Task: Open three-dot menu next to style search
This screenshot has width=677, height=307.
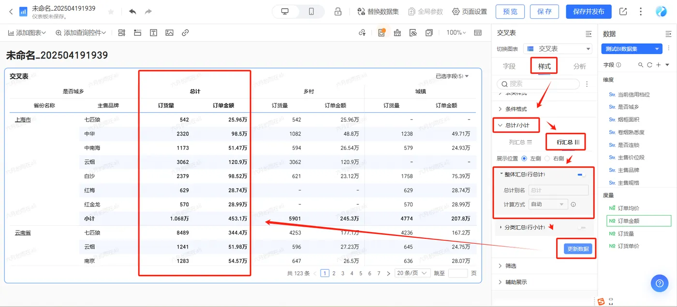Action: tap(587, 84)
